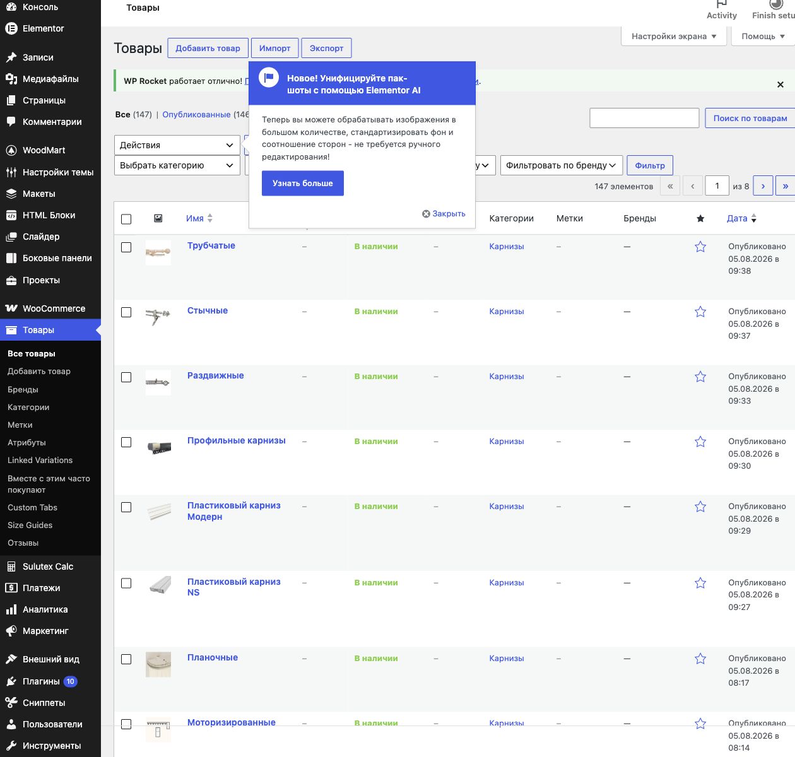Screen dimensions: 795x757
Task: Focus the product search field
Action: point(644,118)
